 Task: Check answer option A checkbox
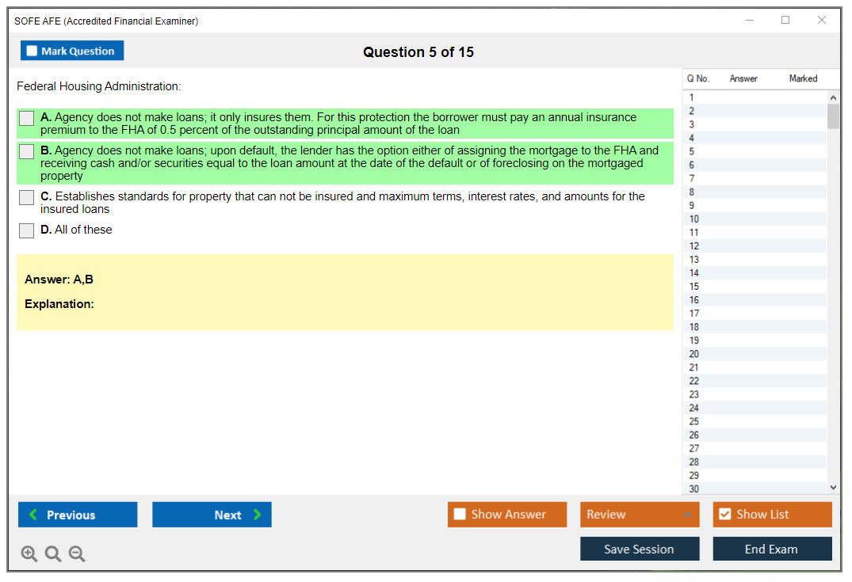[x=27, y=118]
